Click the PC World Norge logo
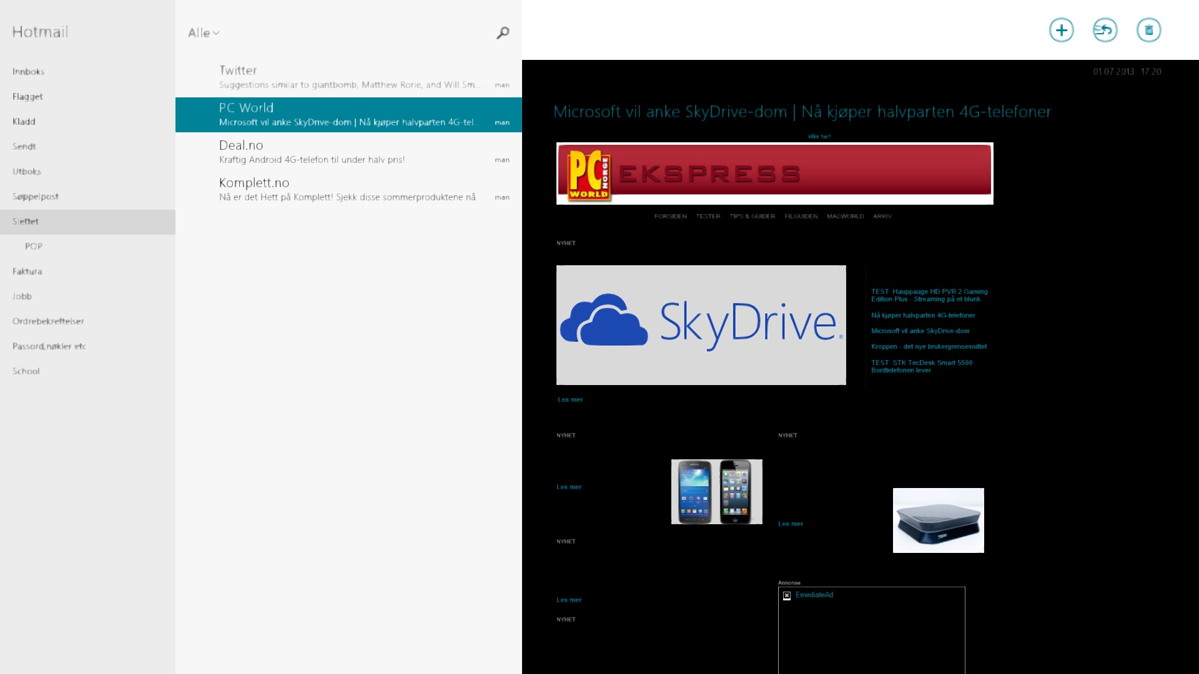This screenshot has width=1199, height=674. coord(588,175)
